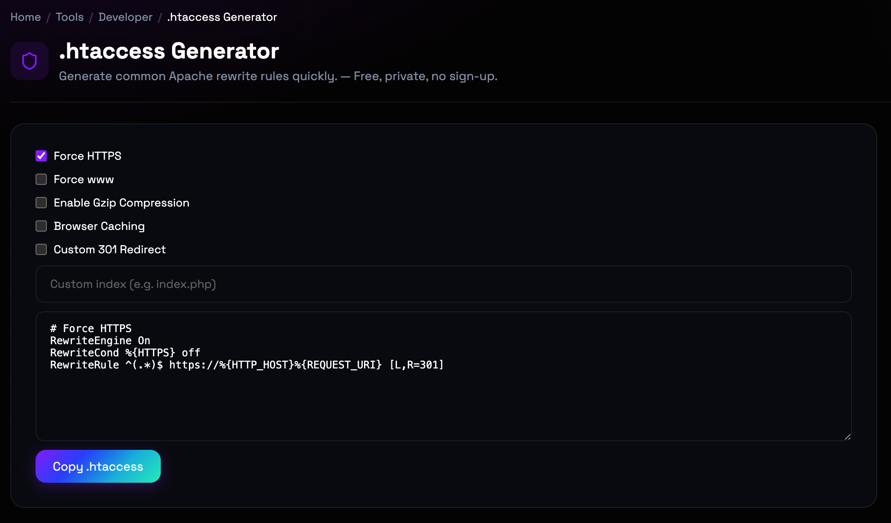Image resolution: width=891 pixels, height=523 pixels.
Task: Click the purple shield icon beside the title
Action: 29,61
